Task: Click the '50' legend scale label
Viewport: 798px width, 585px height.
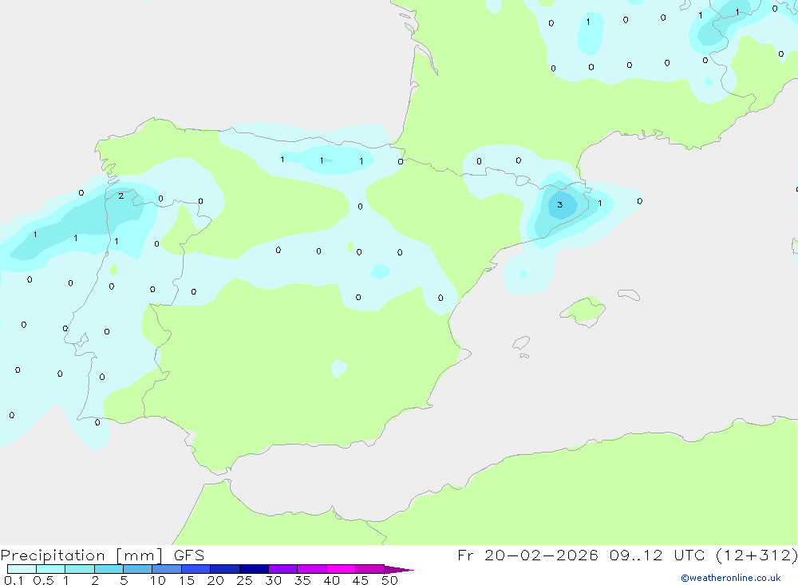Action: coord(389,580)
